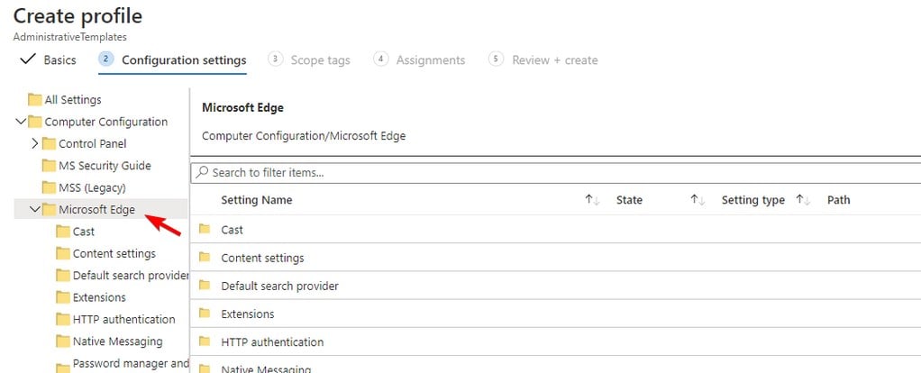
Task: Click the Setting Name column header
Action: (256, 200)
